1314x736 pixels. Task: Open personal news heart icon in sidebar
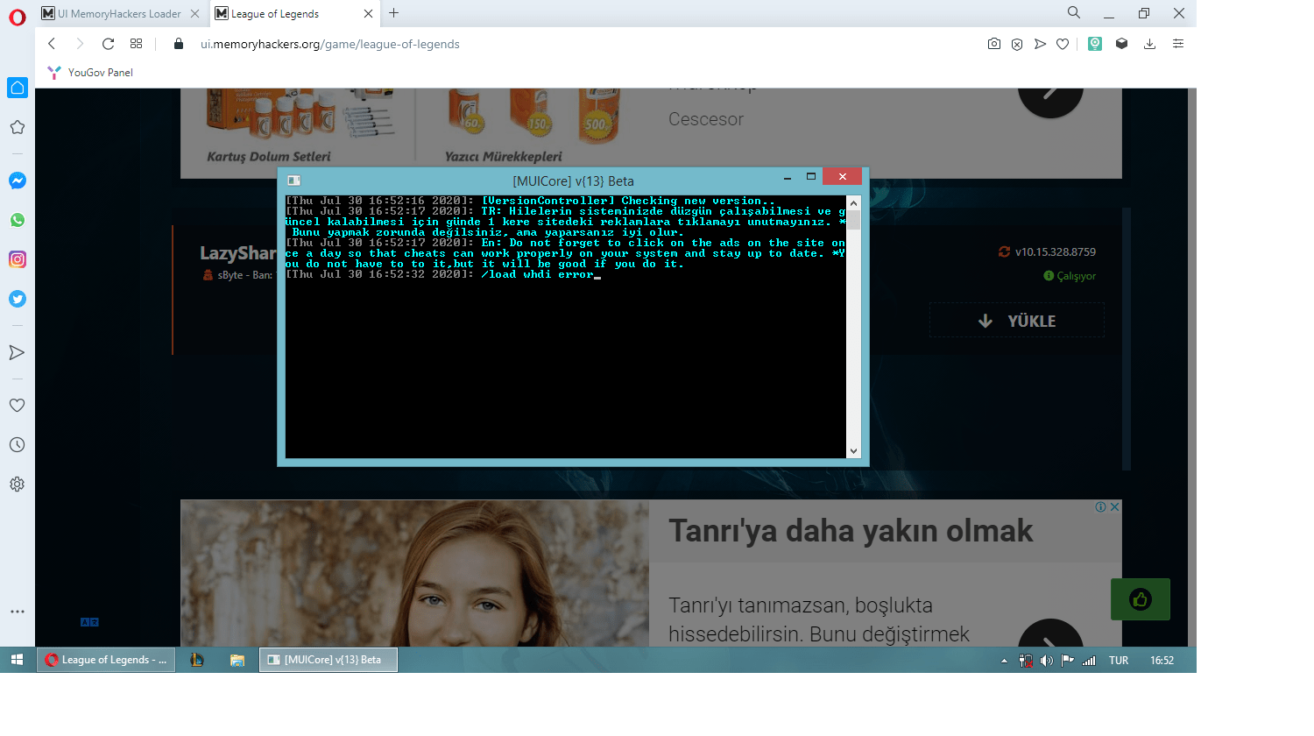(17, 406)
